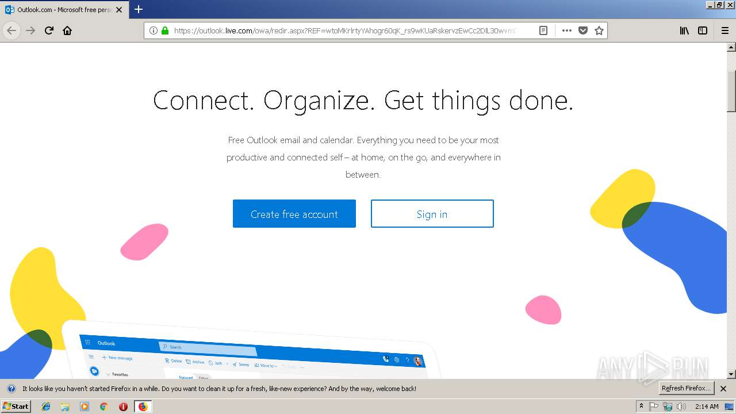Click the scrollbar down arrow
This screenshot has width=736, height=414.
[731, 374]
